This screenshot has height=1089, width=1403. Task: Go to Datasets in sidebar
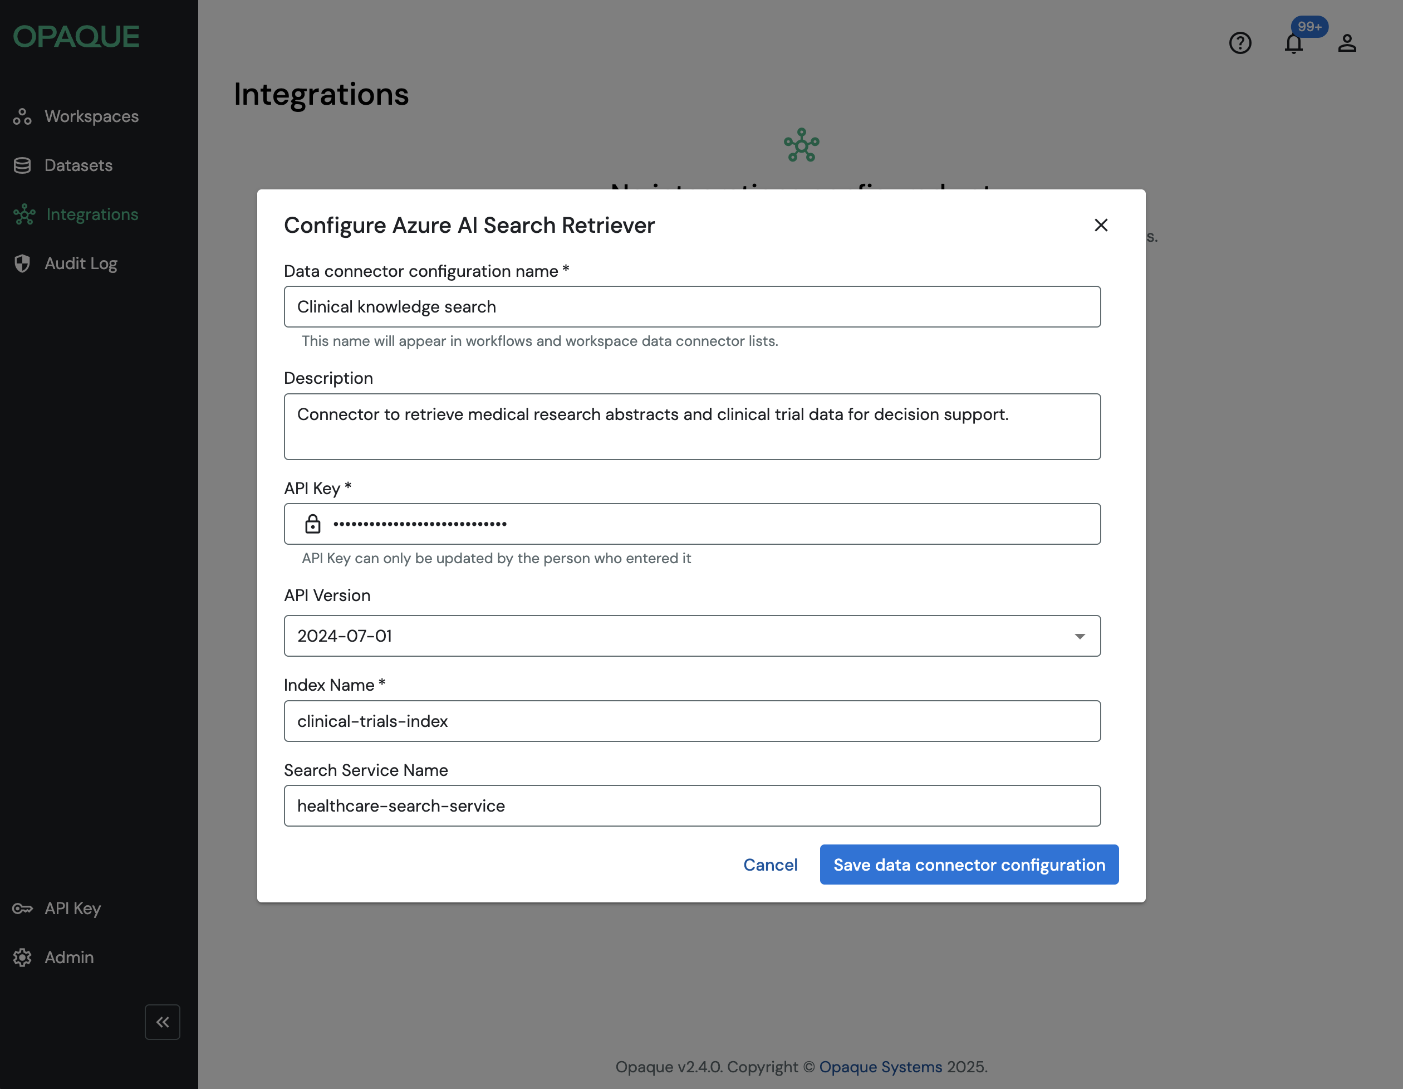pos(79,165)
